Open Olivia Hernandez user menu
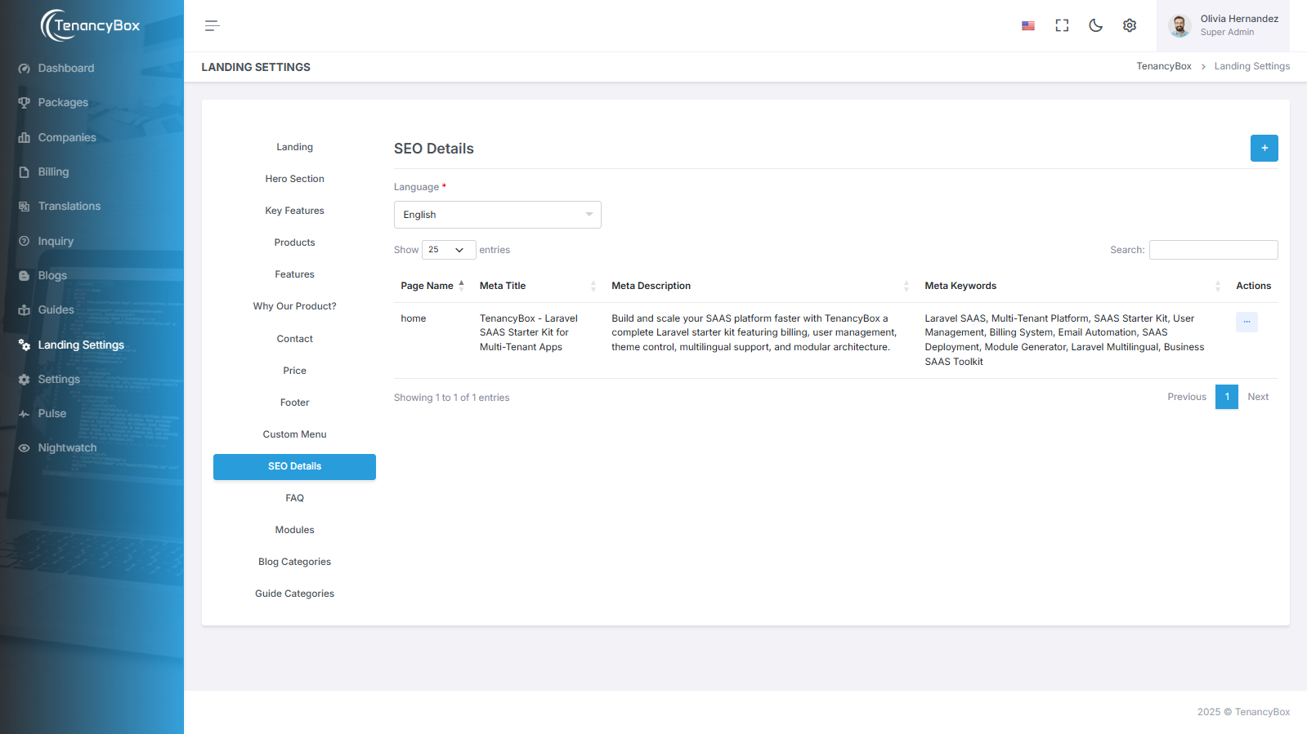 (1223, 26)
